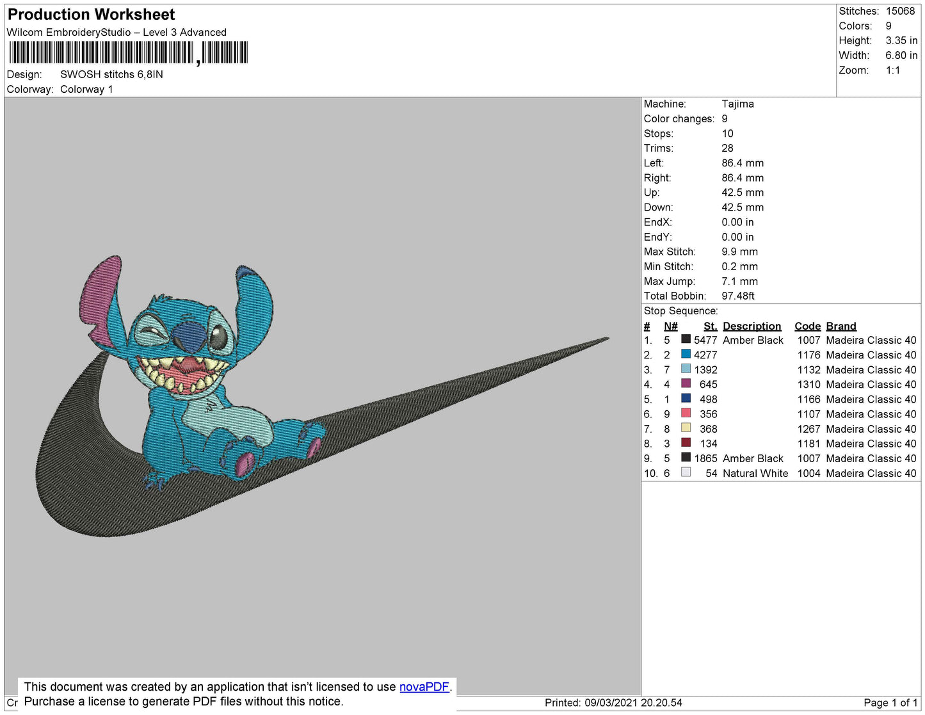Click the Page 1 of 1 indicator

(890, 703)
